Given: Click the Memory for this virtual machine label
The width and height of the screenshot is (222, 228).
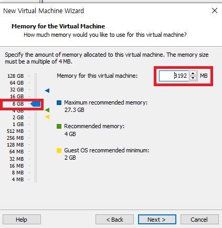Looking at the screenshot, I should coord(97,76).
